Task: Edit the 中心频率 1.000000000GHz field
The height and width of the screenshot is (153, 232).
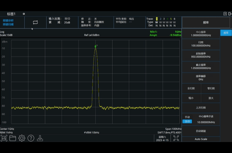Action: 201,34
